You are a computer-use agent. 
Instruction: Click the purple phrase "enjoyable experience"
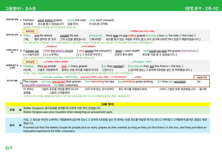[x=37, y=85]
